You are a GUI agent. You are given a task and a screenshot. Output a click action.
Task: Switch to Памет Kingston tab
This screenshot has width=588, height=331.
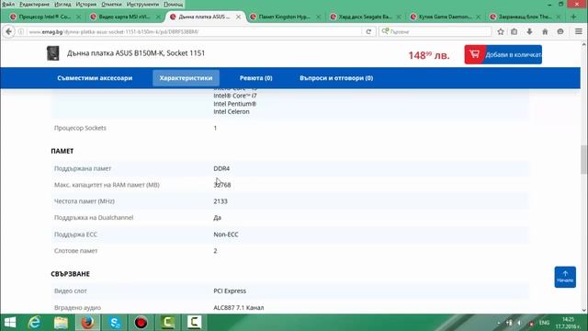(285, 17)
